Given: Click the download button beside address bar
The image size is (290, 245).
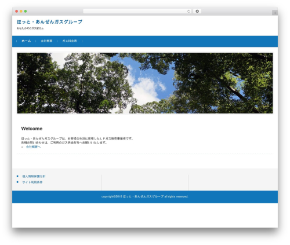Looking at the screenshot, I should click(x=197, y=11).
